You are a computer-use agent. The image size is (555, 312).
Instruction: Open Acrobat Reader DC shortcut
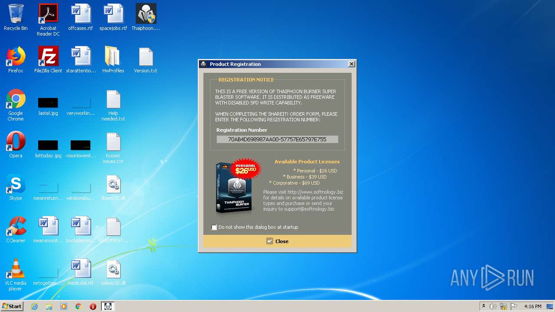[x=48, y=20]
